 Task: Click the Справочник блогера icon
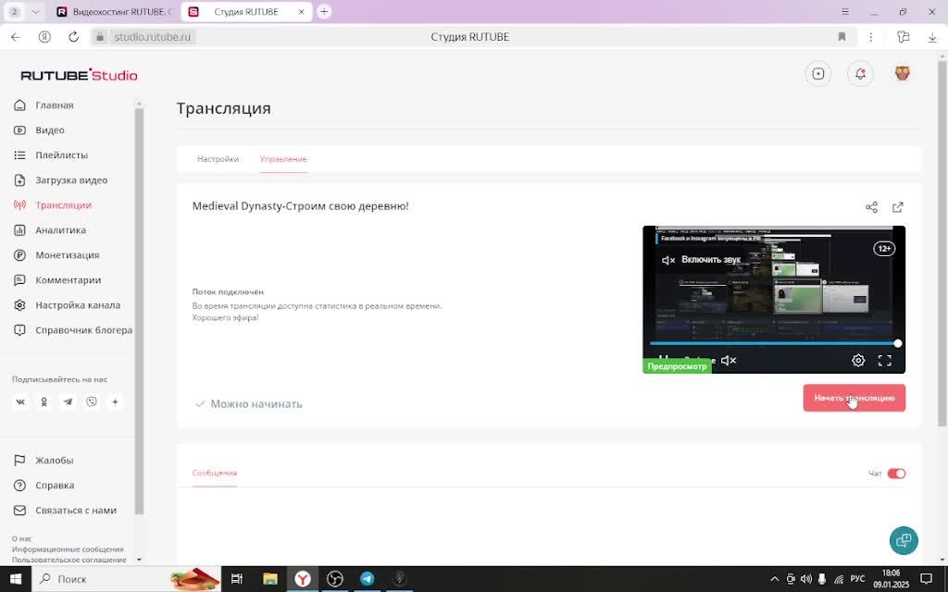pos(20,330)
